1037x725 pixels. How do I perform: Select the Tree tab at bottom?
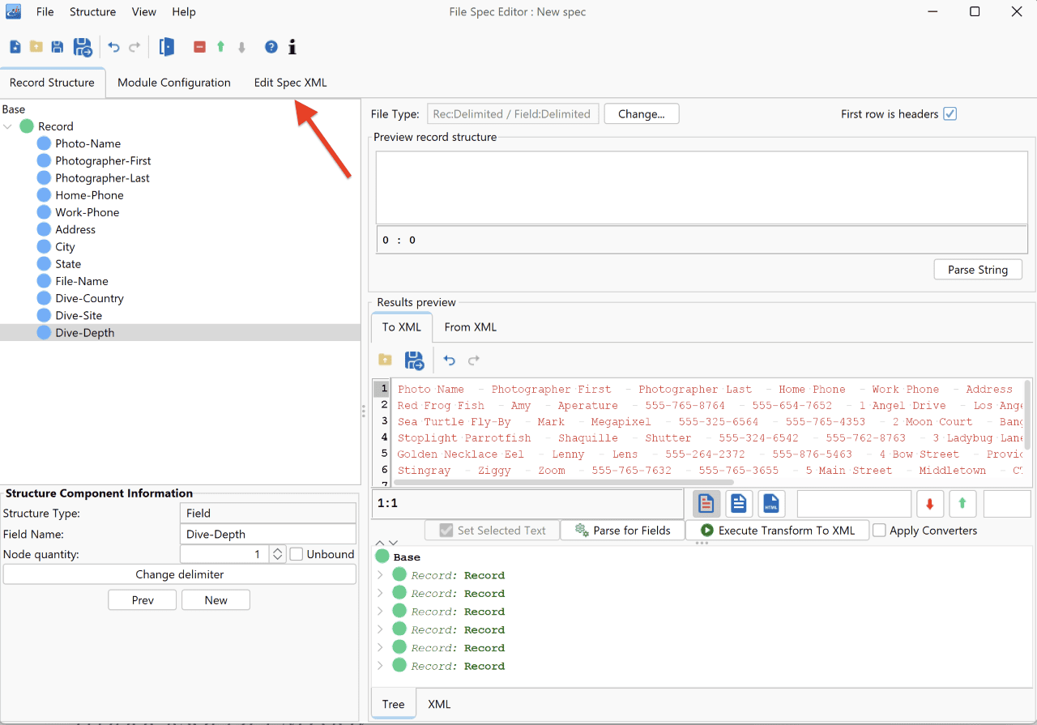pyautogui.click(x=394, y=704)
